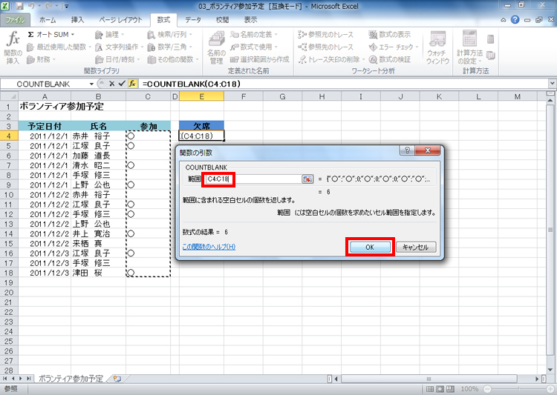Switch to the Review (校閲) tab
This screenshot has width=557, height=395.
[222, 20]
